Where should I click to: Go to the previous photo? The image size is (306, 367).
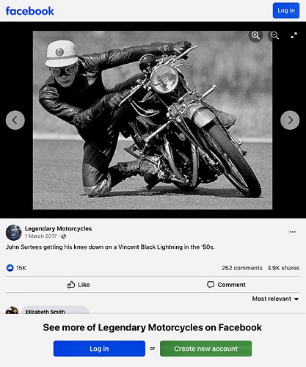pyautogui.click(x=15, y=120)
